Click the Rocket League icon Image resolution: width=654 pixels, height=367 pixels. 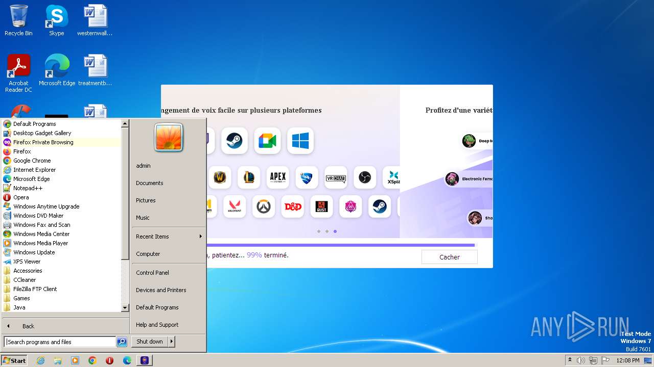(x=307, y=177)
